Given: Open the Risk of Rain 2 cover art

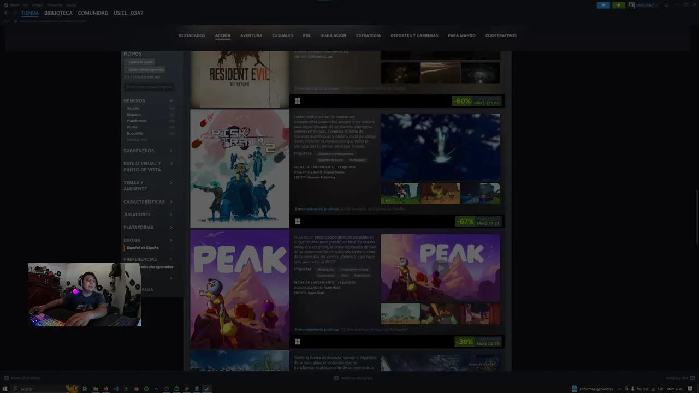Looking at the screenshot, I should pyautogui.click(x=240, y=169).
